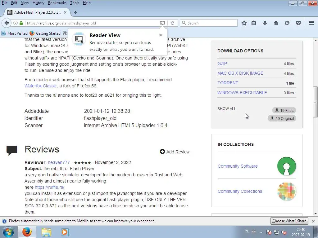Open reviewer heaven777 profile link

(x=59, y=162)
